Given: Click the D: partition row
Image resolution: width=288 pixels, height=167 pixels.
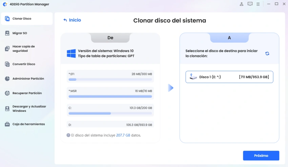Looking at the screenshot, I should tap(110, 125).
